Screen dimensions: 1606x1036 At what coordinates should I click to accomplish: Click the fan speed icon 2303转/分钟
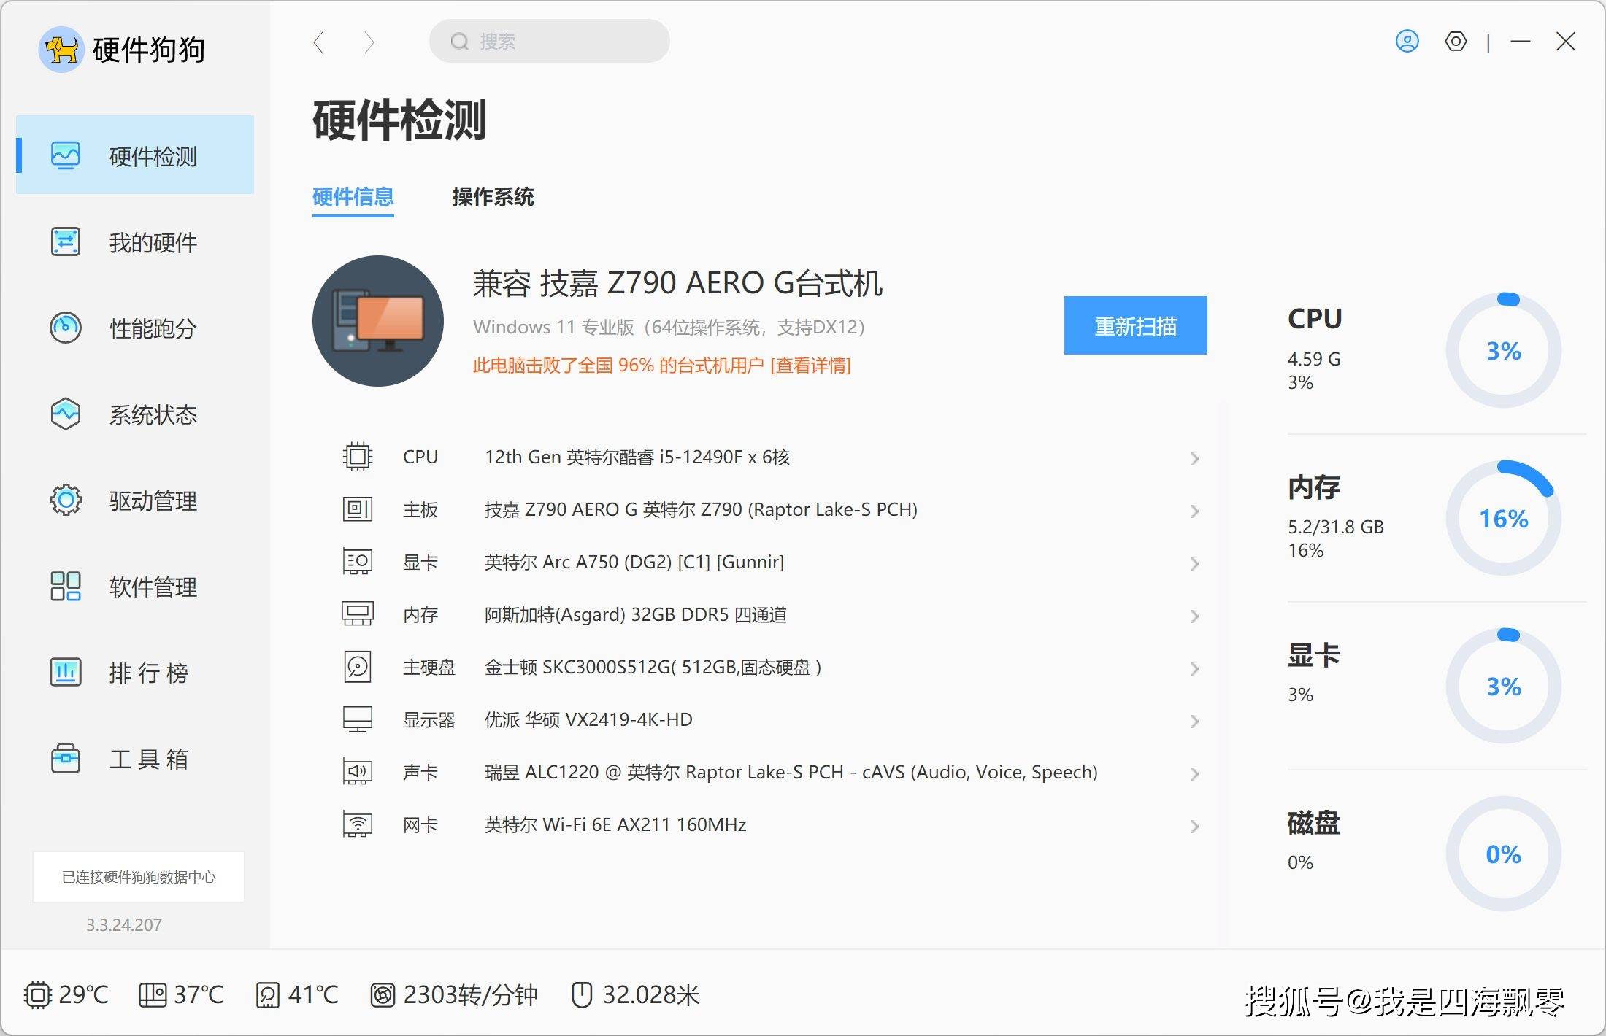pos(383,994)
